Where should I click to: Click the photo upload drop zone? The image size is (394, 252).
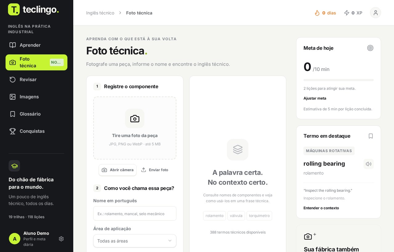tap(135, 128)
